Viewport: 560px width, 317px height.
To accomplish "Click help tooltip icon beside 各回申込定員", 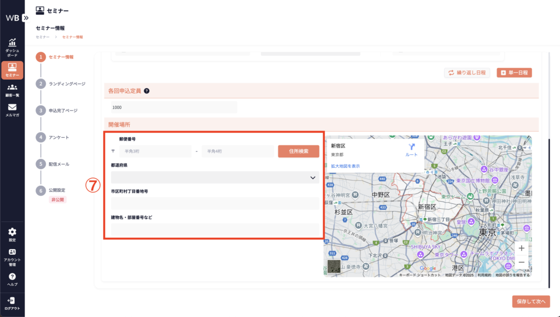I will [x=147, y=91].
